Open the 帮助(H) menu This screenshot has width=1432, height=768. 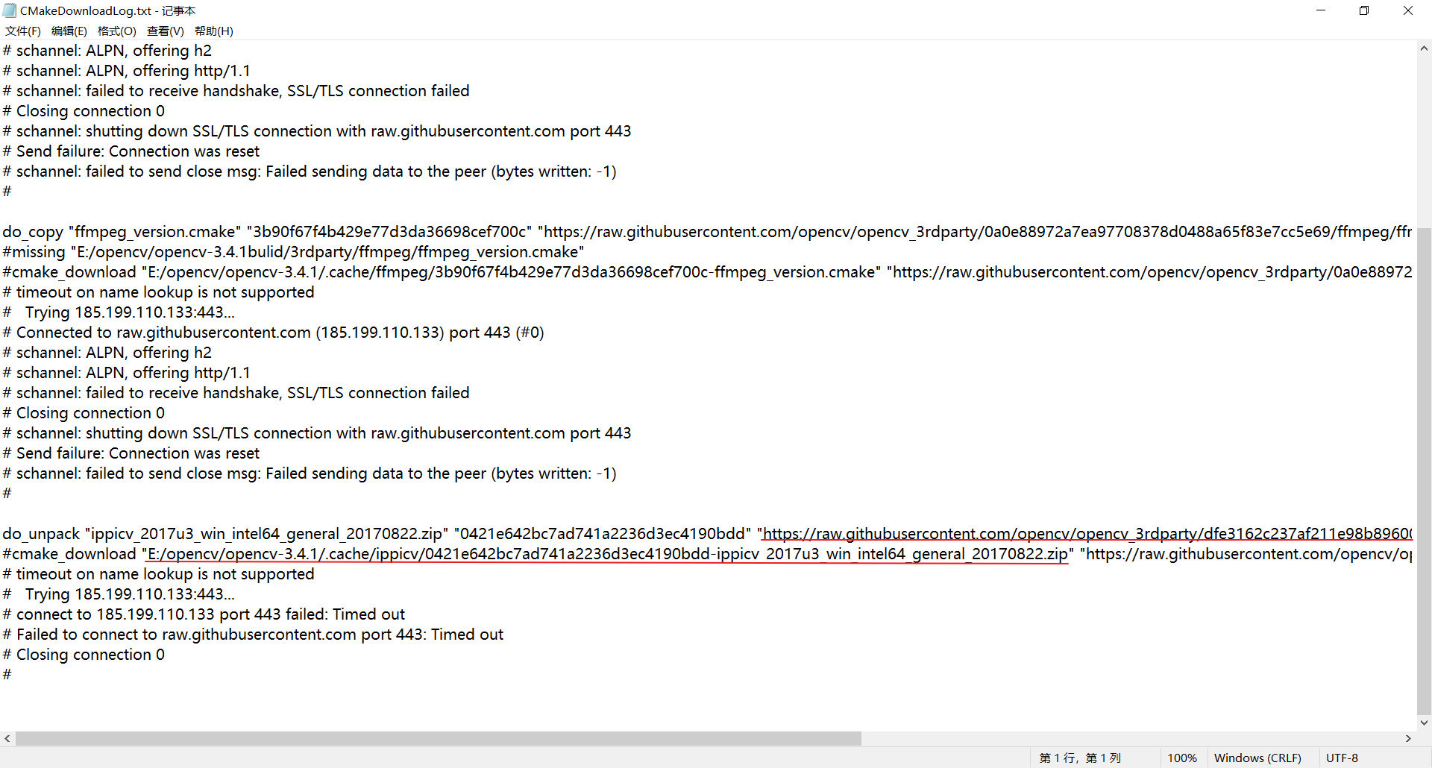tap(214, 31)
